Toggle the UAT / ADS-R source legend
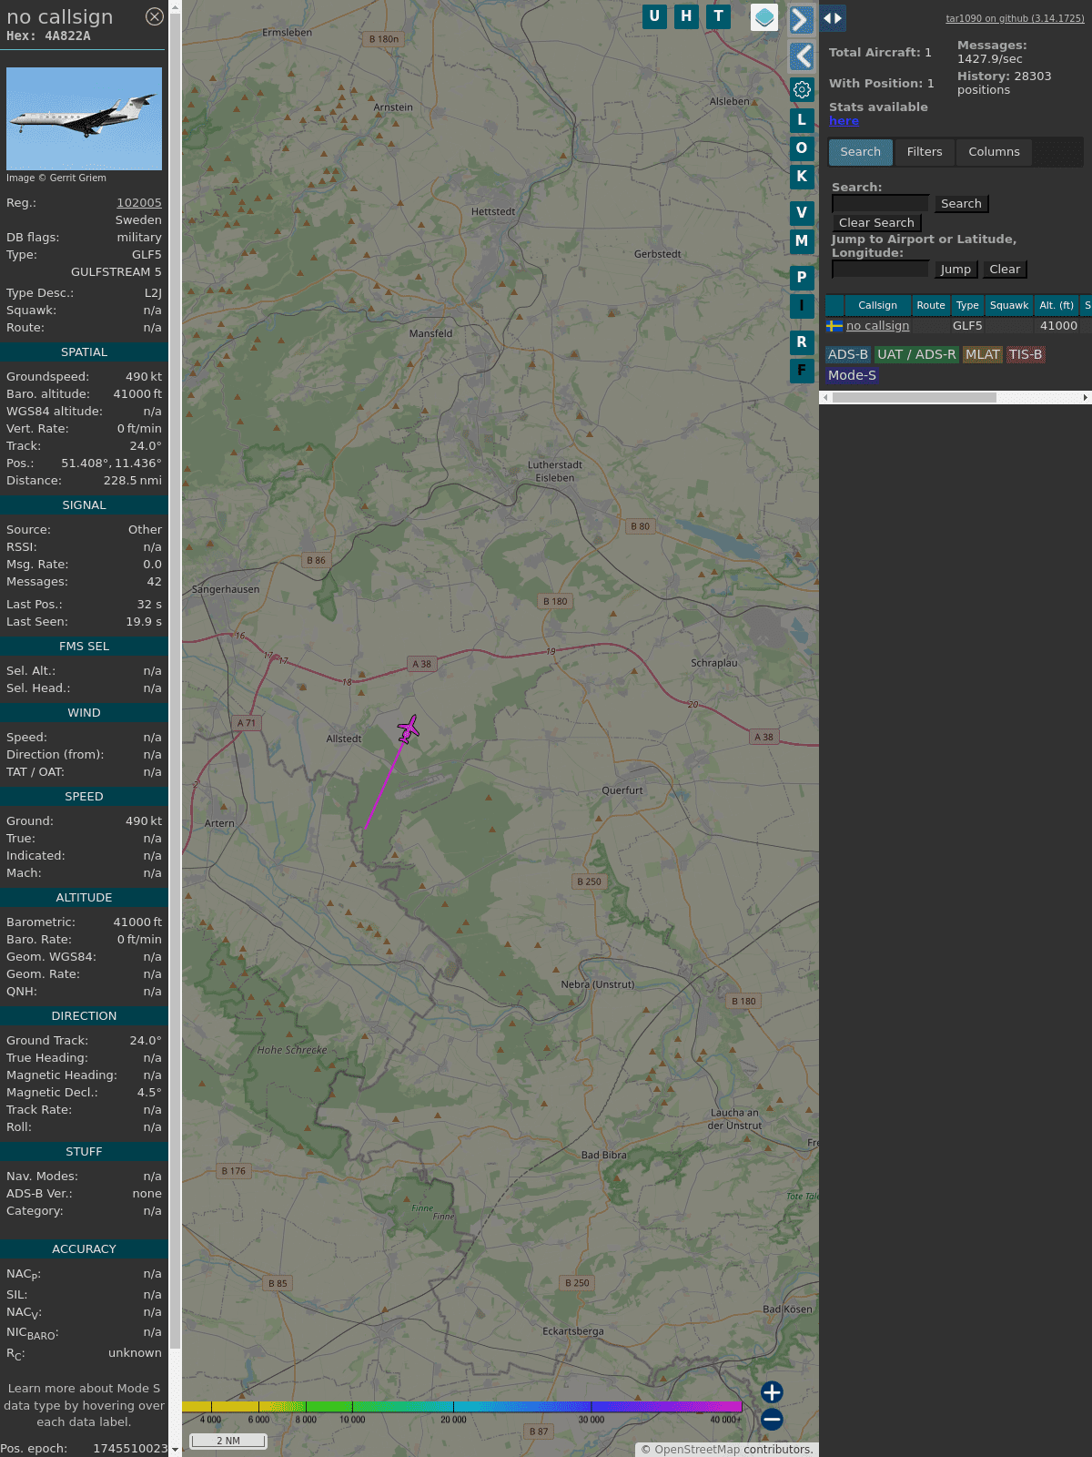Viewport: 1092px width, 1457px height. [916, 355]
